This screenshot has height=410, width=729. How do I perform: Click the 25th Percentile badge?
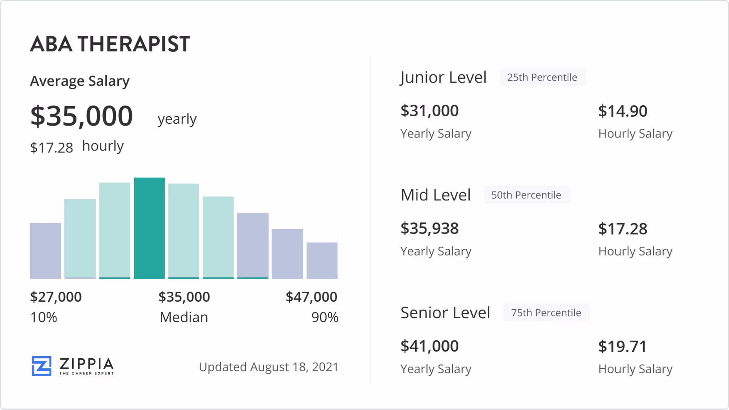click(x=542, y=77)
